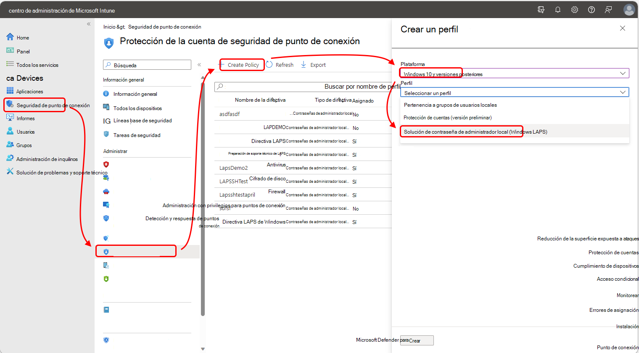639x353 pixels.
Task: Collapse the secondary menu beside Búsqueda
Action: (199, 65)
